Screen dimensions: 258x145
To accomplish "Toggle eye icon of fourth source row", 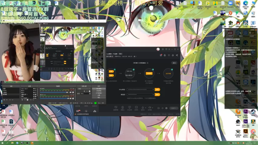I will [x=34, y=94].
